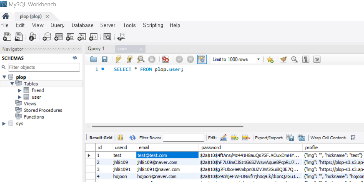Run Explain plan magnifier icon
Viewport: 364px width, 182px height.
141,59
